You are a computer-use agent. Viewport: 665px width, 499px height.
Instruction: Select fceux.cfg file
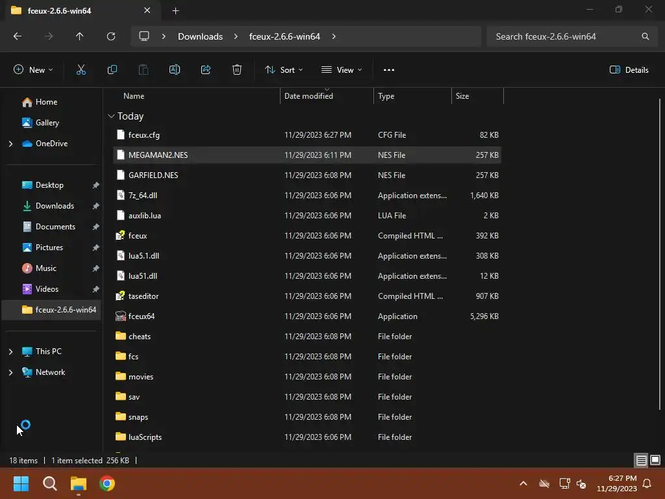(144, 135)
